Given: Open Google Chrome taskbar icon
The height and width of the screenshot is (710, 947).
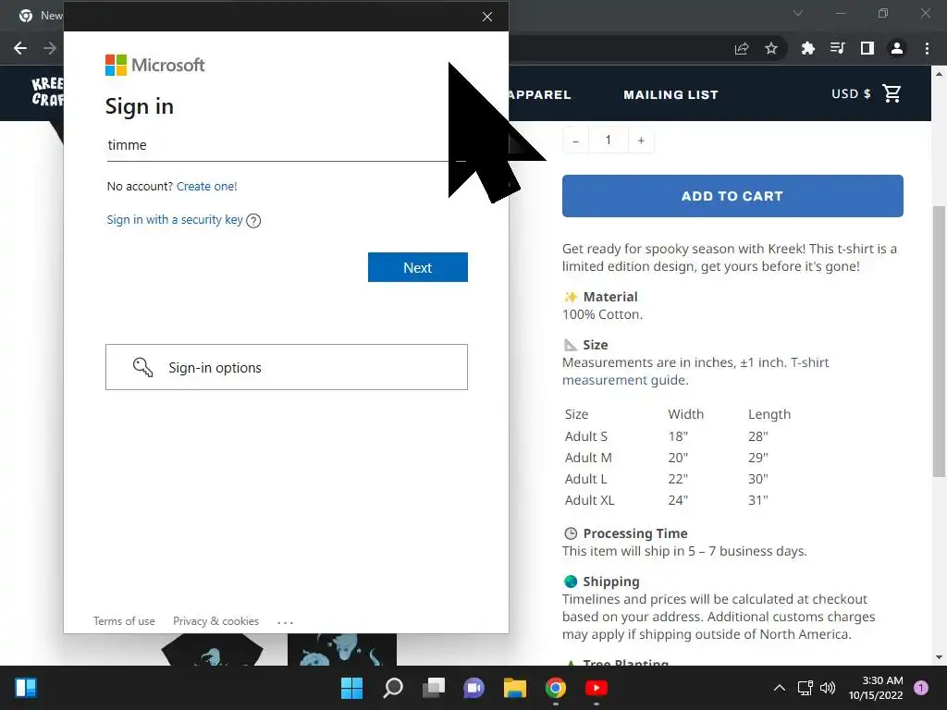Looking at the screenshot, I should point(556,688).
